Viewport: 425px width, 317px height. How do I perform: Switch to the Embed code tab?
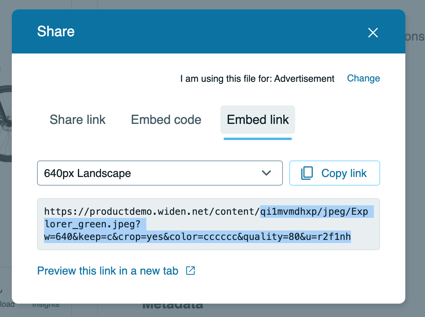tap(166, 120)
